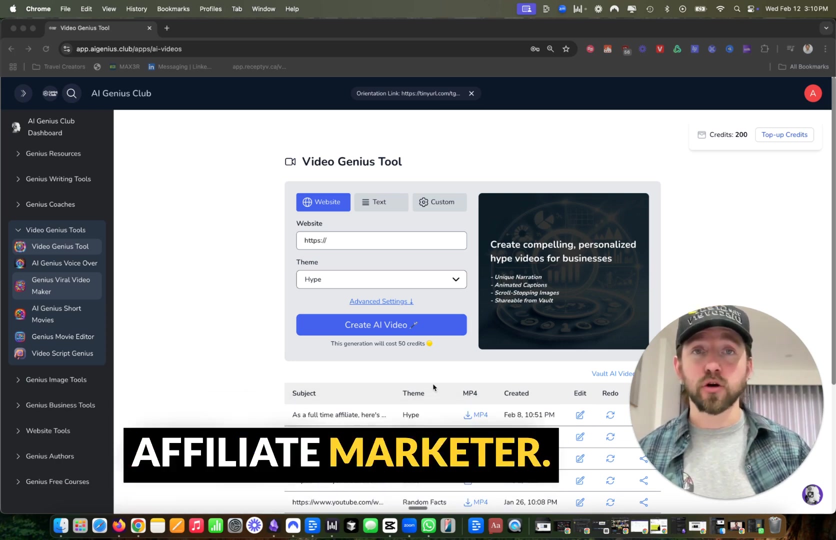Viewport: 836px width, 540px height.
Task: Open Chrome Extensions puzzle icon
Action: (x=764, y=49)
